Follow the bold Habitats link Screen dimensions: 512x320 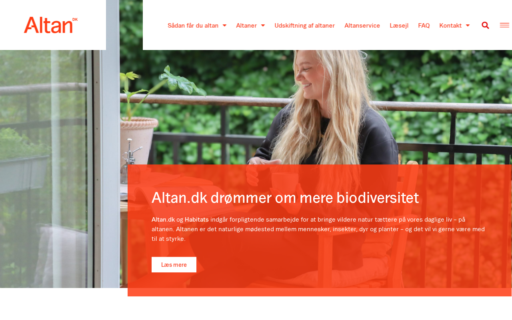point(197,220)
